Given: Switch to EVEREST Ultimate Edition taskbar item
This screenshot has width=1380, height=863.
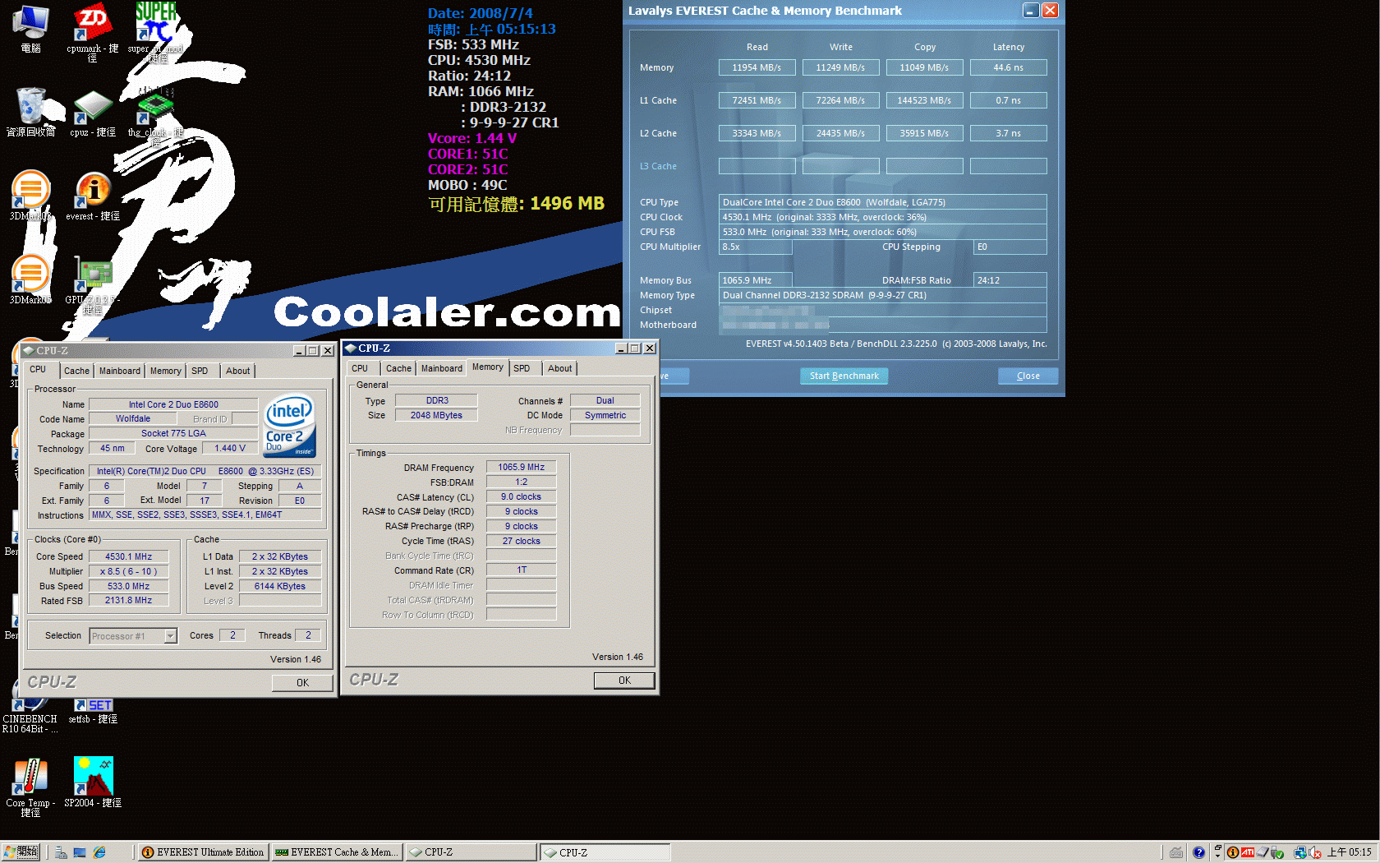Looking at the screenshot, I should [203, 852].
